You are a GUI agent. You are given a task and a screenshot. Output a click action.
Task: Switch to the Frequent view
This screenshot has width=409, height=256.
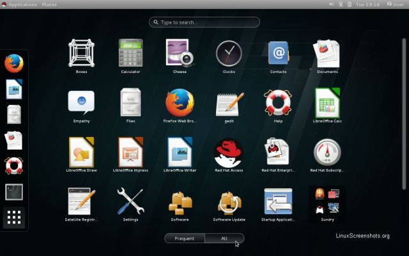coord(185,238)
